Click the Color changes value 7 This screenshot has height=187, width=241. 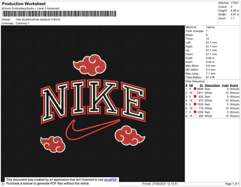click(x=207, y=31)
